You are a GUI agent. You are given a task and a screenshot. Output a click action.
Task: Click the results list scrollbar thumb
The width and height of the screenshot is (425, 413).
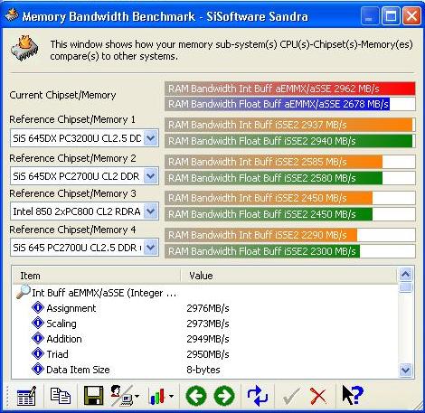pyautogui.click(x=405, y=287)
